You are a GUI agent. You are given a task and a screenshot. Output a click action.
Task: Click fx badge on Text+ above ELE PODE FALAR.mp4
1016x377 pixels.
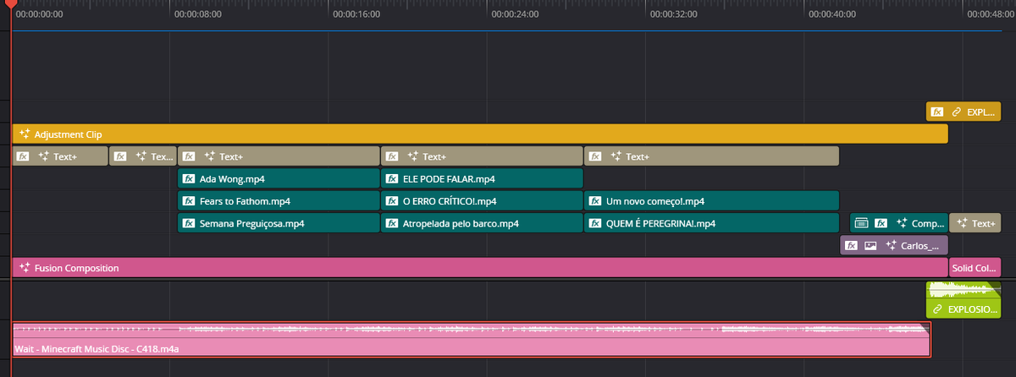pos(392,156)
